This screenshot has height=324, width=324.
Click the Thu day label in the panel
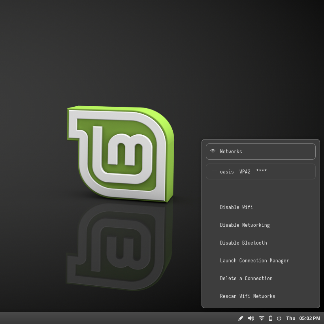coord(291,318)
